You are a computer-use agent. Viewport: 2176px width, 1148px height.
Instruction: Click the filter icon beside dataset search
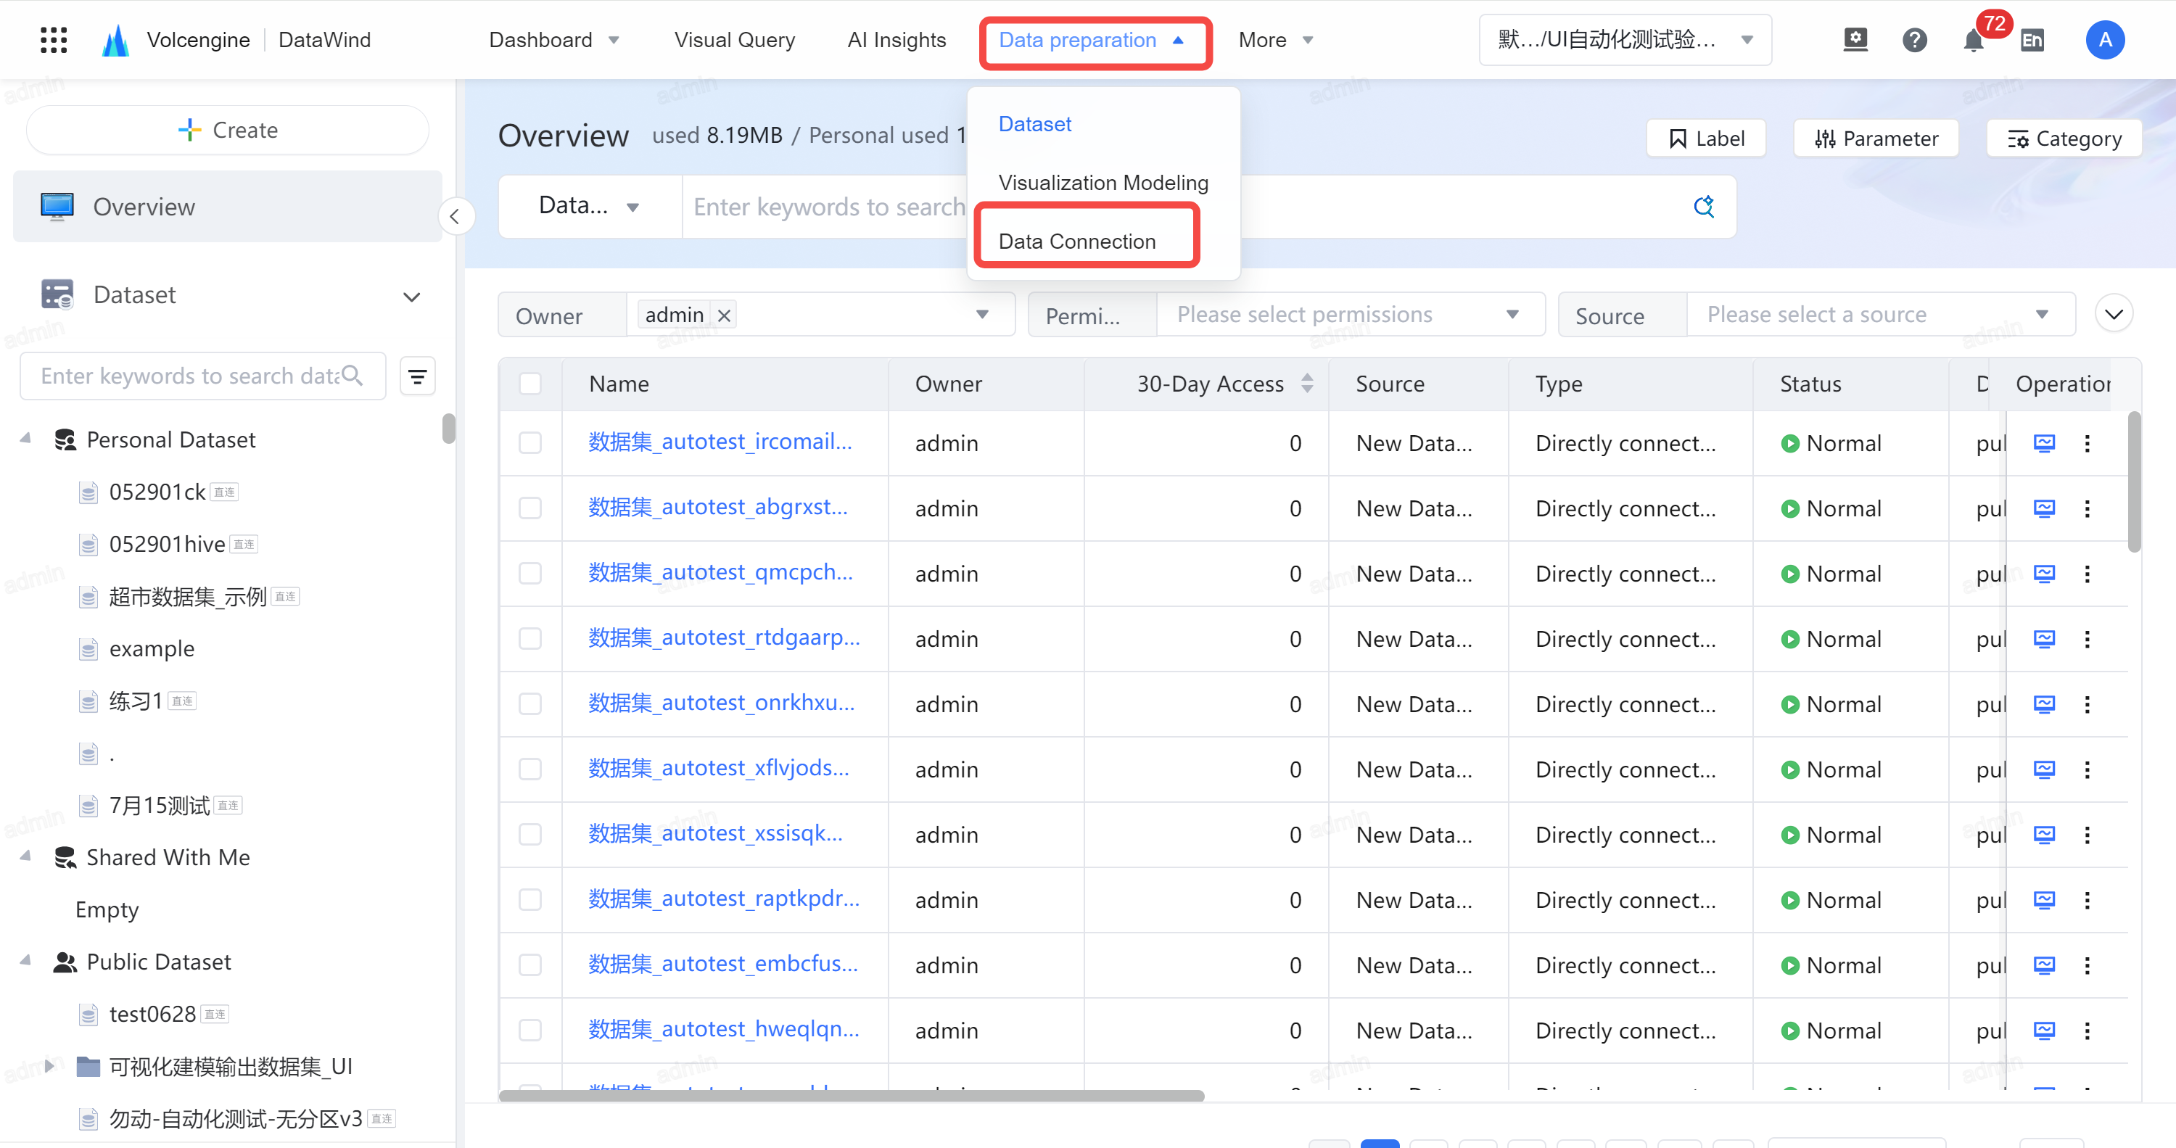pos(417,376)
